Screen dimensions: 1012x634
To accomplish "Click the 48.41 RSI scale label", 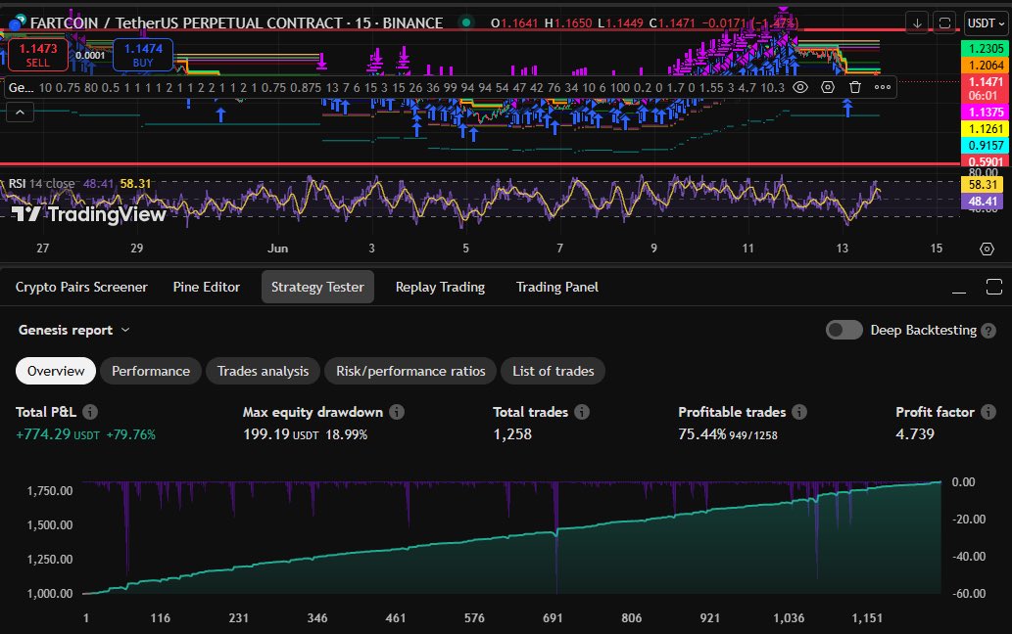I will tap(983, 201).
